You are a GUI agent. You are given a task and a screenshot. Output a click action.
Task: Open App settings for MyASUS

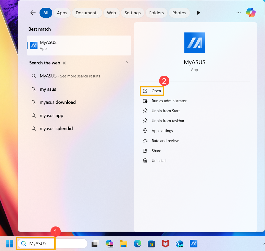click(158, 131)
